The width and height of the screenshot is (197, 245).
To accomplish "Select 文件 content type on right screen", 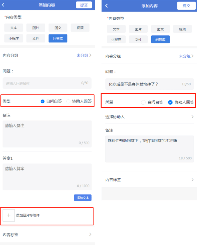I will tap(138, 40).
